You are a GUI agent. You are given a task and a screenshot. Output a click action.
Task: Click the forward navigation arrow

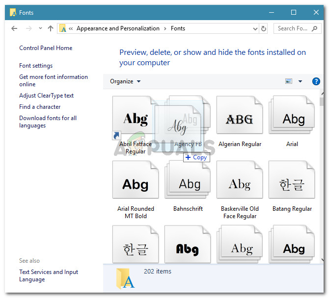[29, 28]
